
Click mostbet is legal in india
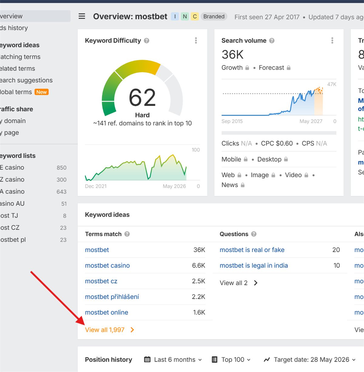(254, 265)
